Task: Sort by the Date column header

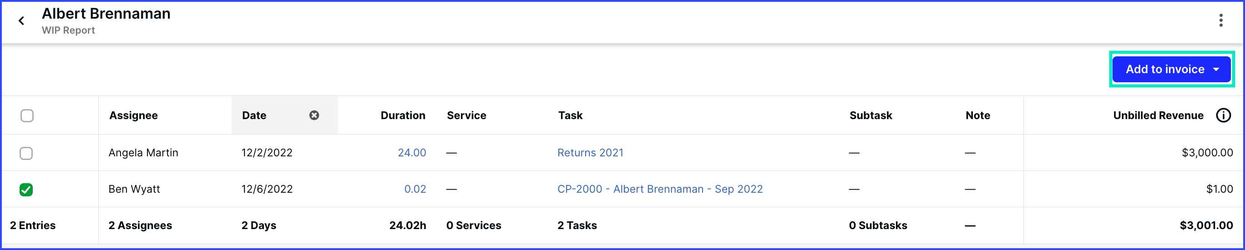Action: pyautogui.click(x=254, y=115)
